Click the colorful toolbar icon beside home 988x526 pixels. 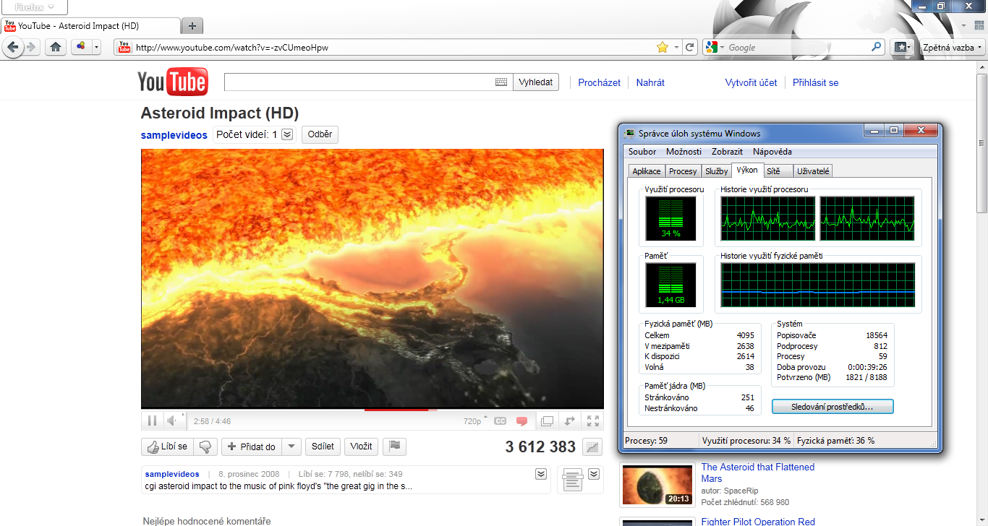coord(81,47)
